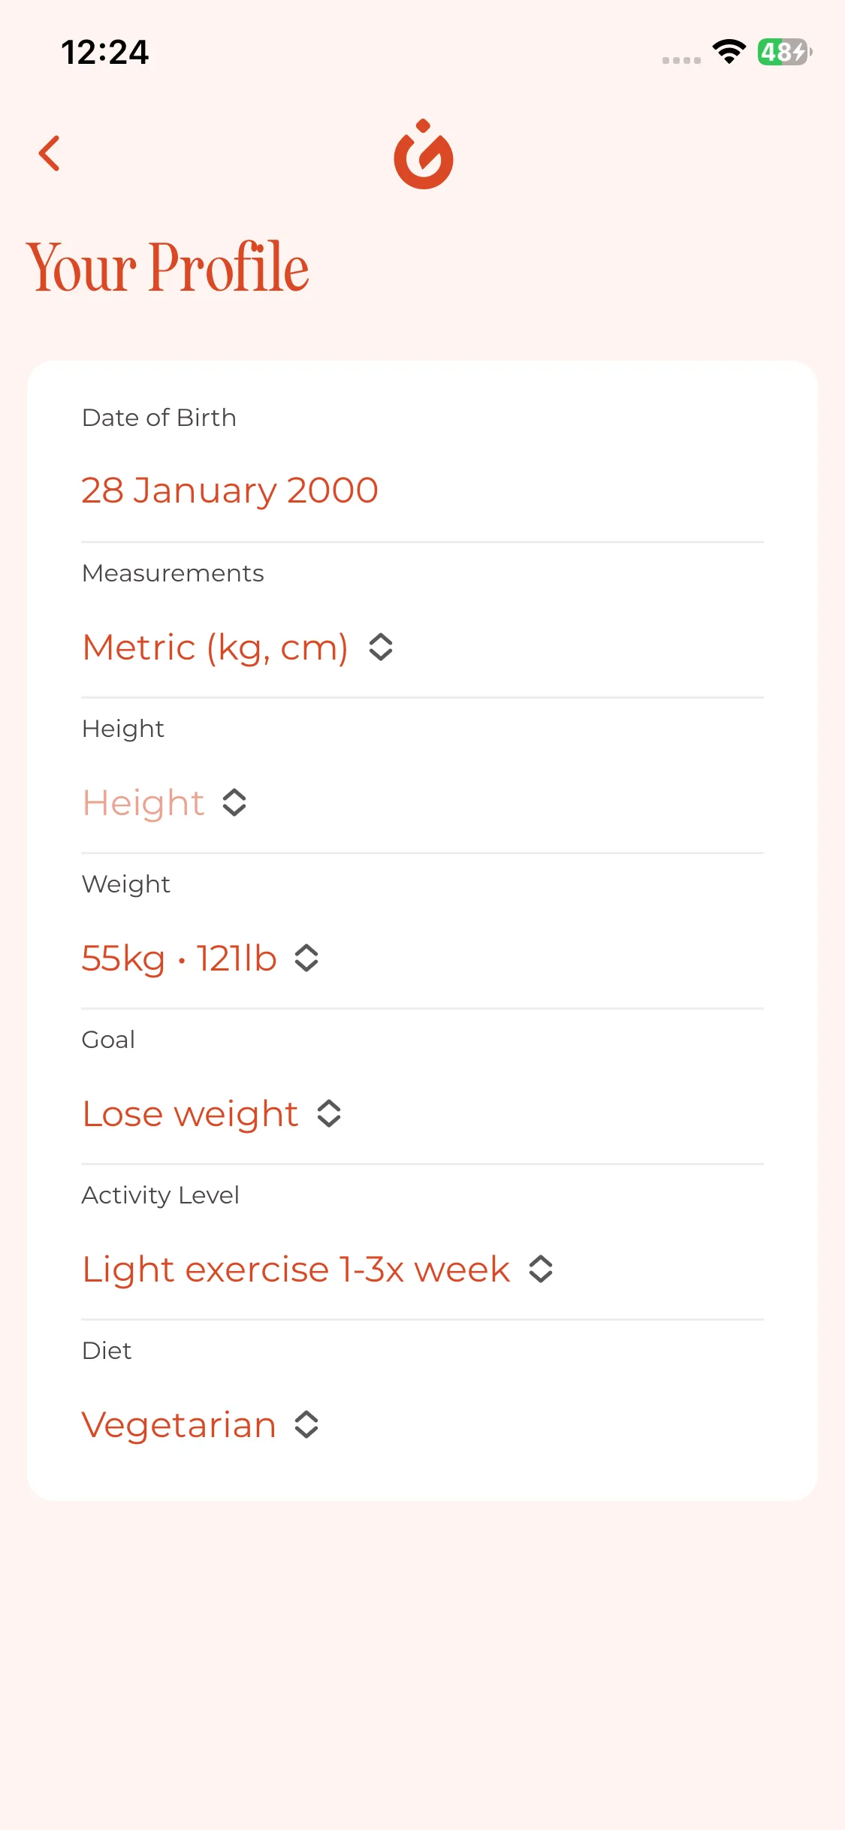Open the Metric (kg, cm) measurements dropdown
The height and width of the screenshot is (1830, 845).
[215, 648]
